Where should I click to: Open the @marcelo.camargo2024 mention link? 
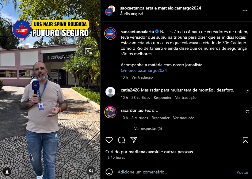pyautogui.click(x=144, y=70)
